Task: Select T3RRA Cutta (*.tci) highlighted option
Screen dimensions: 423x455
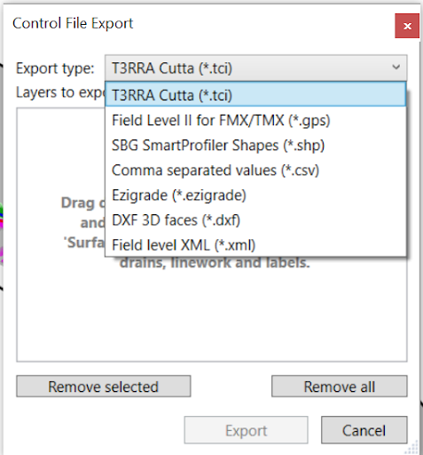Action: pyautogui.click(x=255, y=94)
